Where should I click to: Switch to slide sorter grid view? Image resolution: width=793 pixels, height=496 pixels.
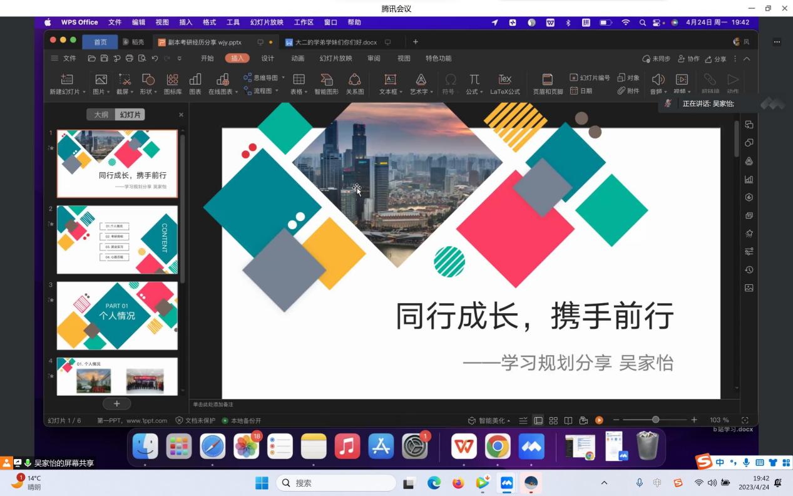point(553,420)
